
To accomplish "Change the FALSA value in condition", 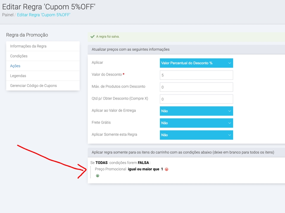I will tap(143, 162).
